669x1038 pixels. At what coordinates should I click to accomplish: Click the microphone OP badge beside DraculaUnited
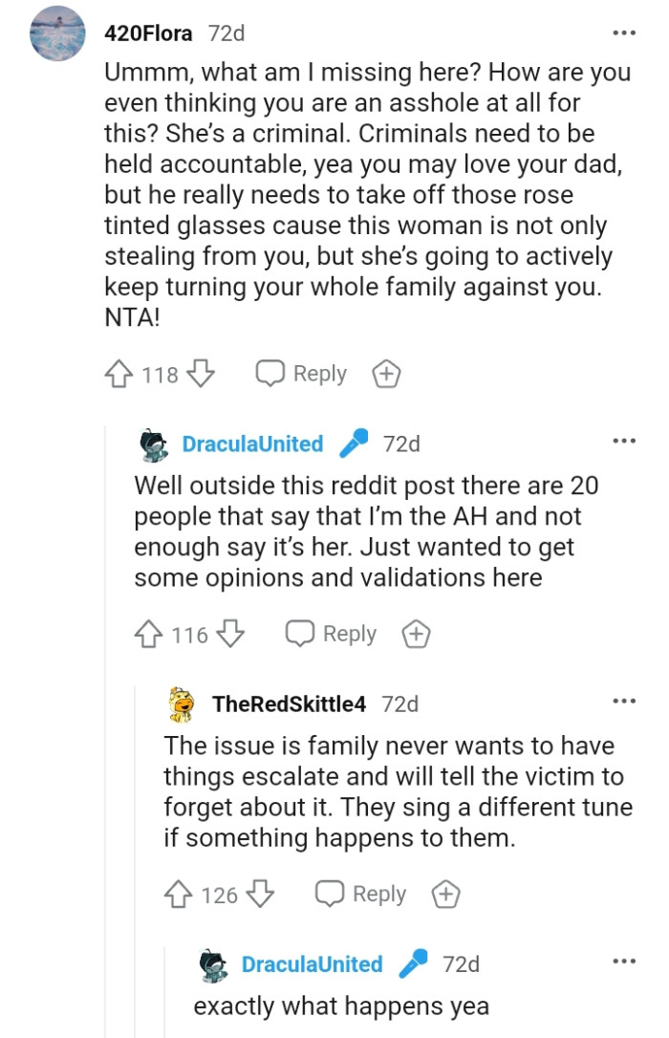[352, 443]
